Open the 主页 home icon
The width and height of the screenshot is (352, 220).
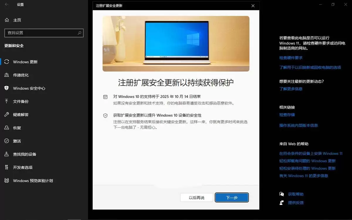pyautogui.click(x=7, y=20)
